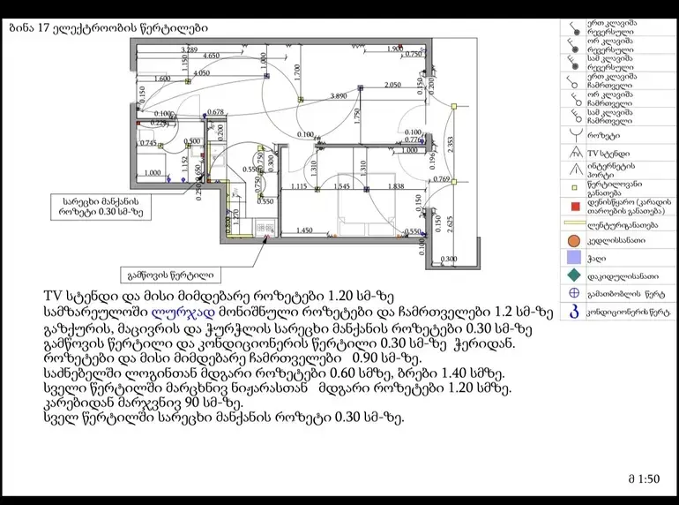Click the two-key switch symbol with the hollow circle
Image resolution: width=679 pixels, height=505 pixels.
(x=575, y=99)
